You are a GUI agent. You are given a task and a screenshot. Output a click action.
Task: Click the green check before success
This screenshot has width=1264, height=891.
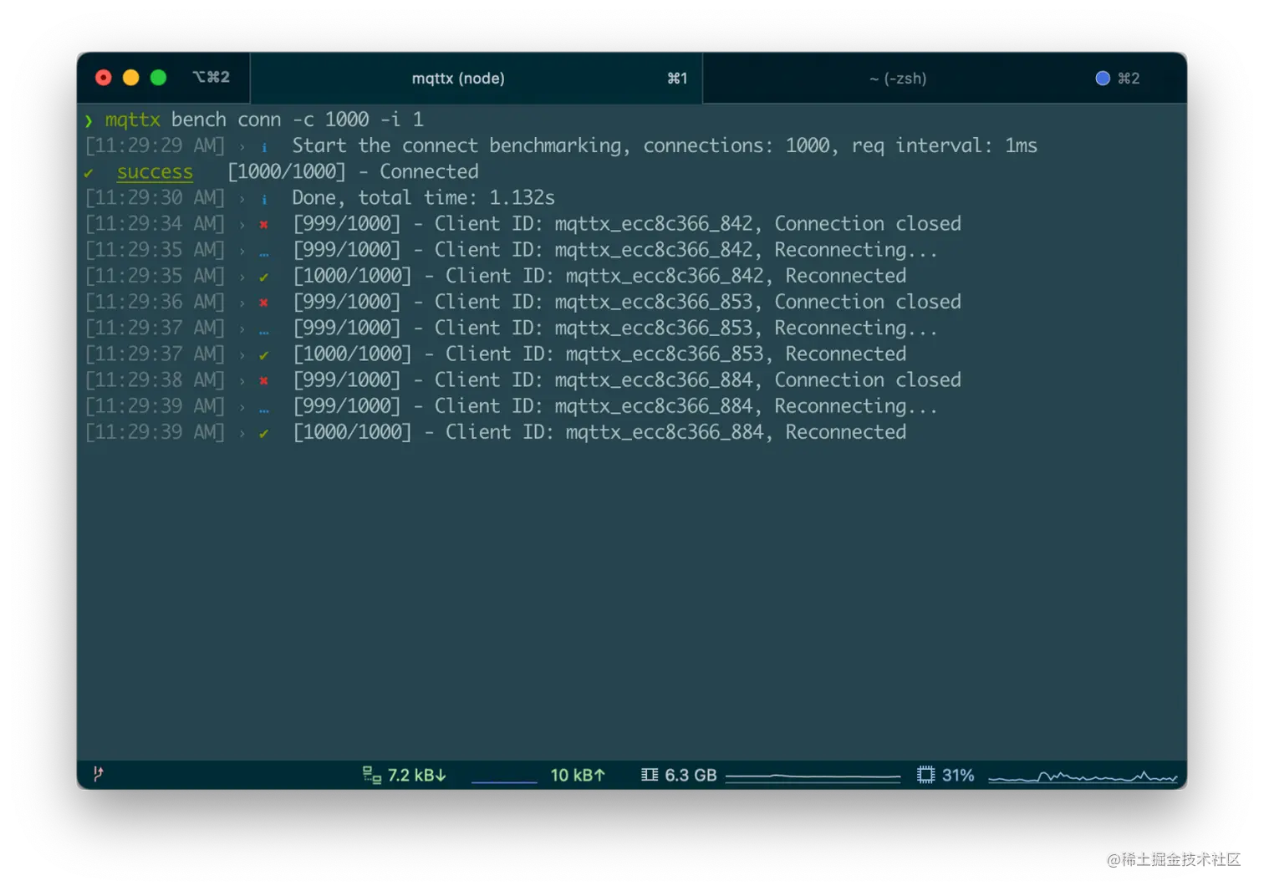pos(89,173)
